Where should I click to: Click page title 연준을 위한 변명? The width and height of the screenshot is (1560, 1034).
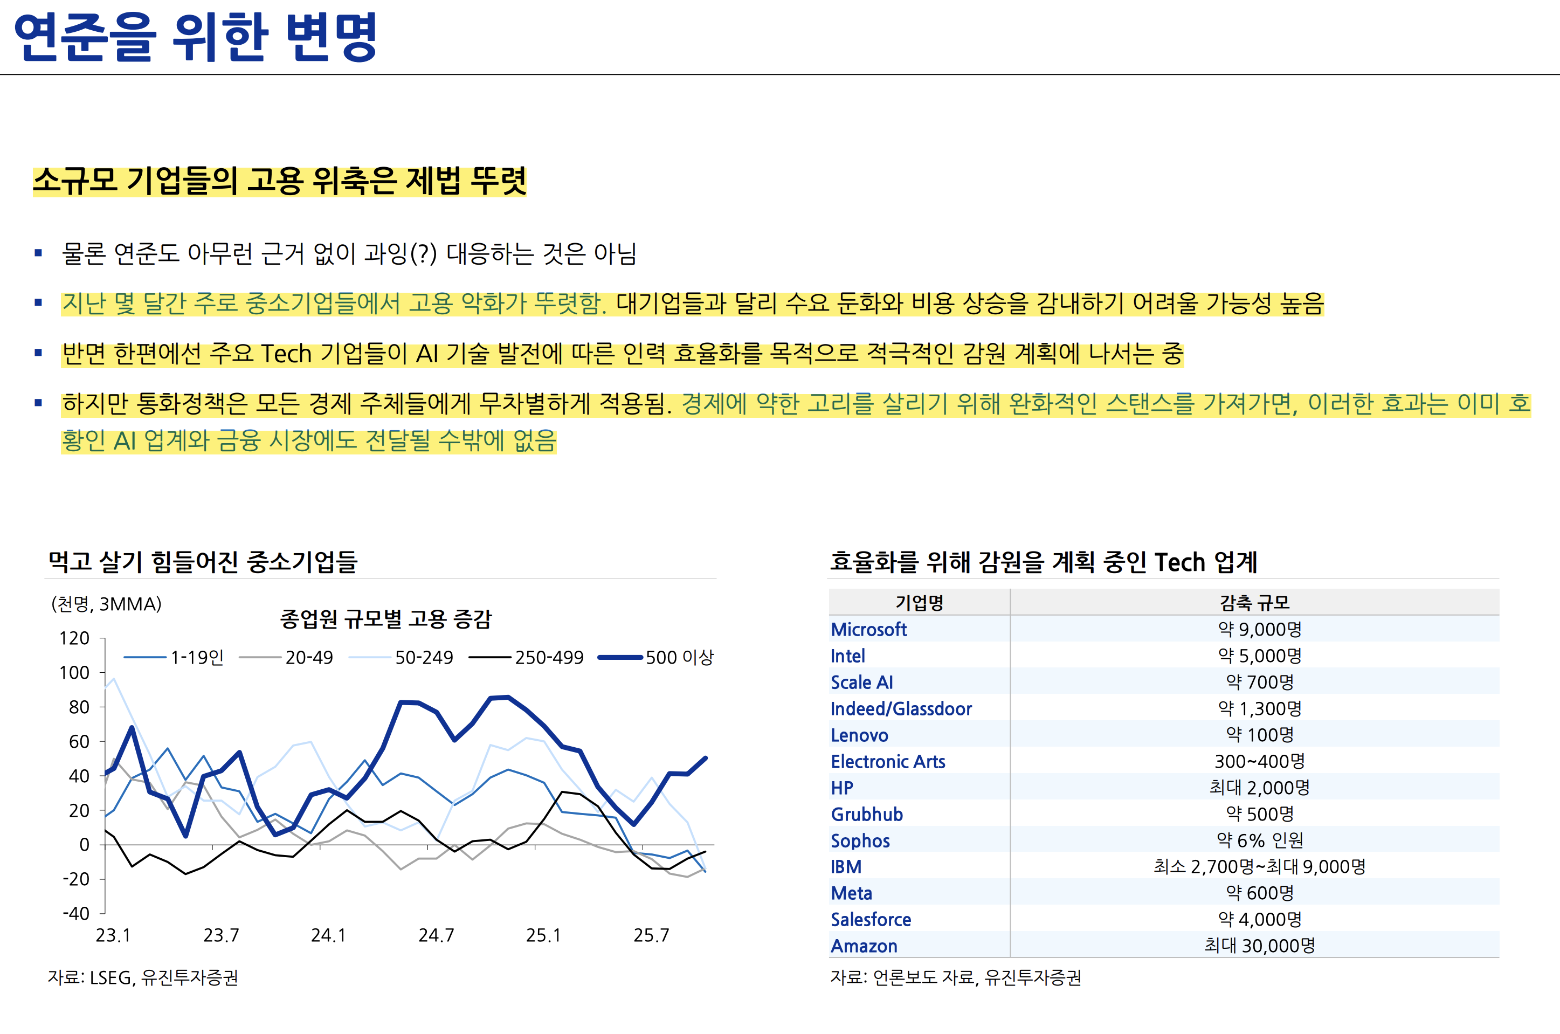[195, 37]
